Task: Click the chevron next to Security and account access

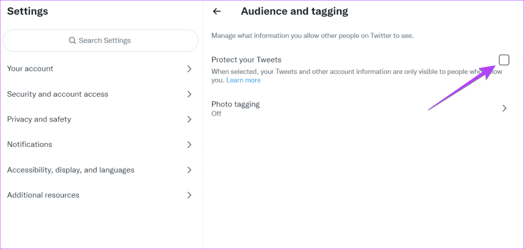Action: point(189,94)
